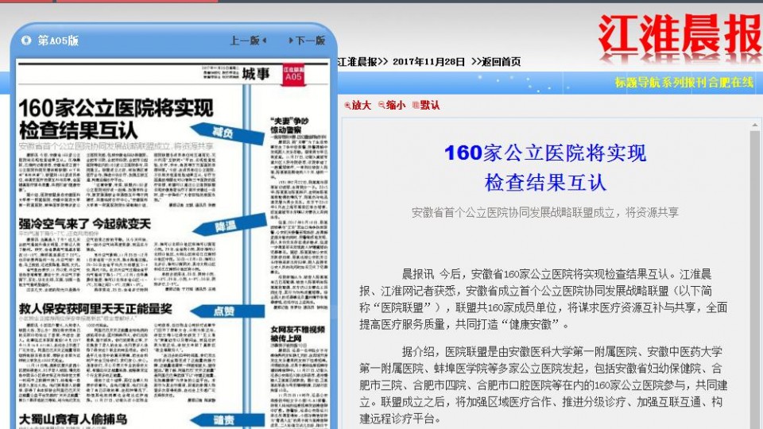Click the 江淮晨报 red masthead logo
Image resolution: width=763 pixels, height=429 pixels.
click(x=680, y=37)
